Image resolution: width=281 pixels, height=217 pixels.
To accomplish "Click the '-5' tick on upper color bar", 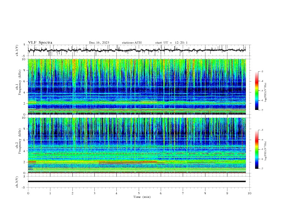I will (262, 91).
